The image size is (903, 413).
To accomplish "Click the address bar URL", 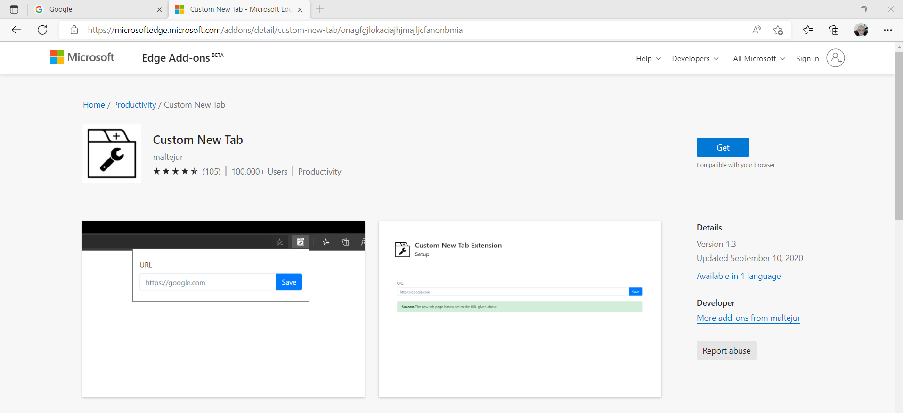I will tap(275, 30).
